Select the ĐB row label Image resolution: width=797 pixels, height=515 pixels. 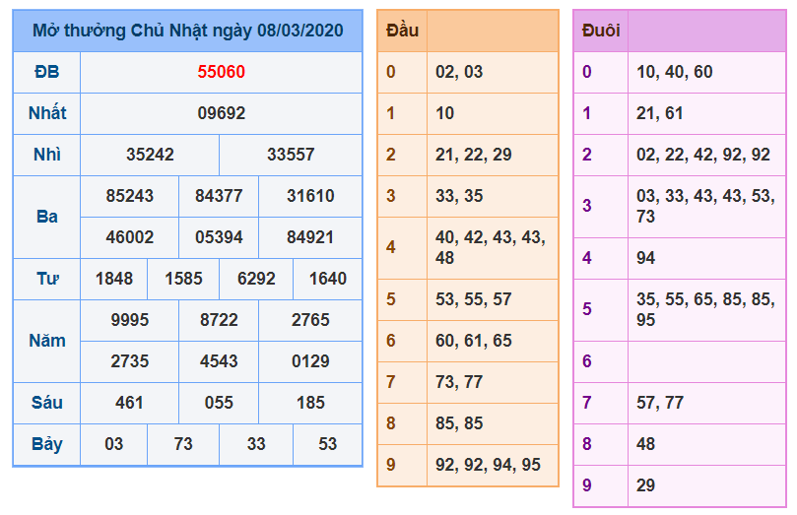click(x=46, y=72)
